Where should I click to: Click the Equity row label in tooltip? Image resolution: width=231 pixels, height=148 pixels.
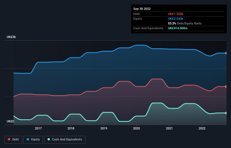[138, 19]
